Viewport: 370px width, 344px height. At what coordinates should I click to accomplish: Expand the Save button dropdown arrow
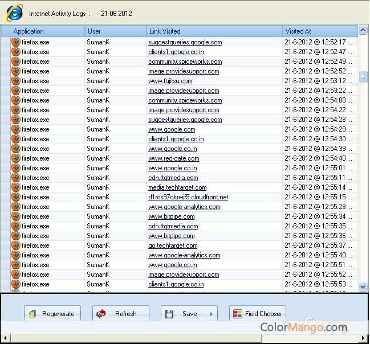pos(211,314)
